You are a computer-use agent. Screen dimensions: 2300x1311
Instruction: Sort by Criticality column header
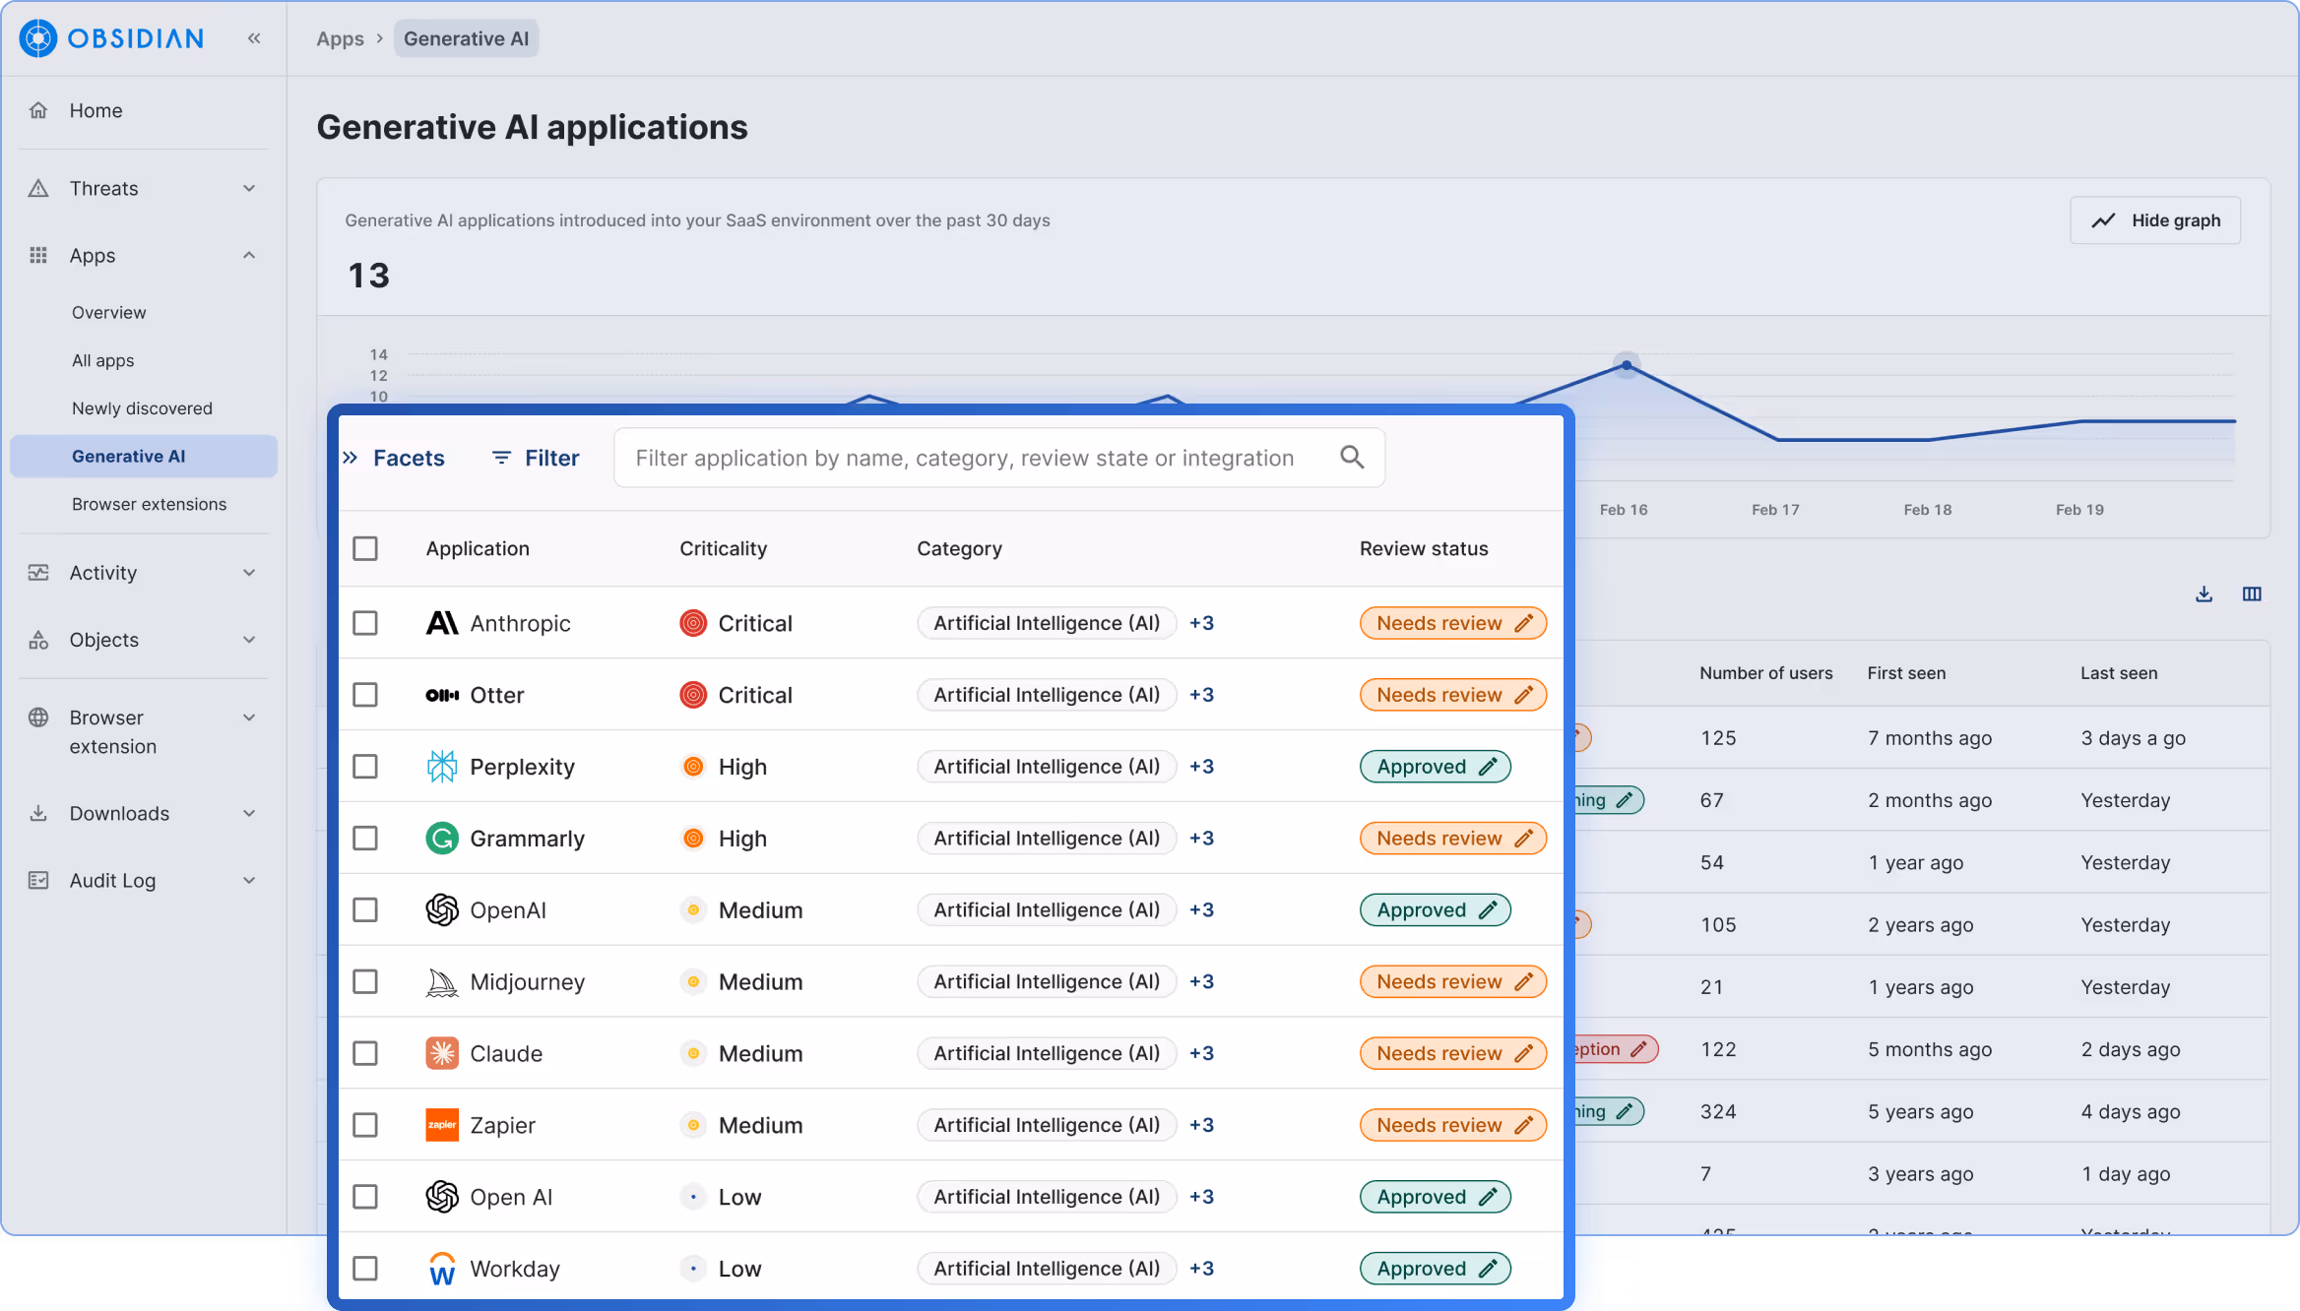[x=723, y=548]
